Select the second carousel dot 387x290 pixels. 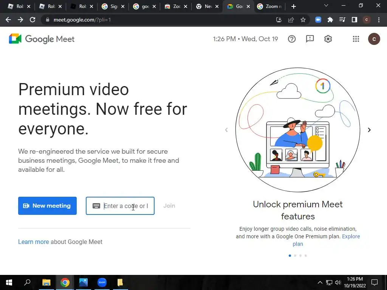pyautogui.click(x=295, y=256)
